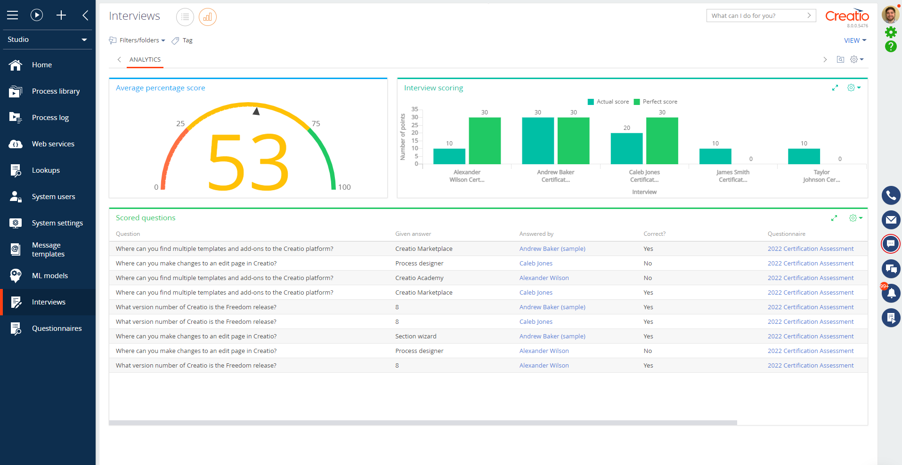Open the email panel icon
The image size is (902, 465).
point(891,220)
